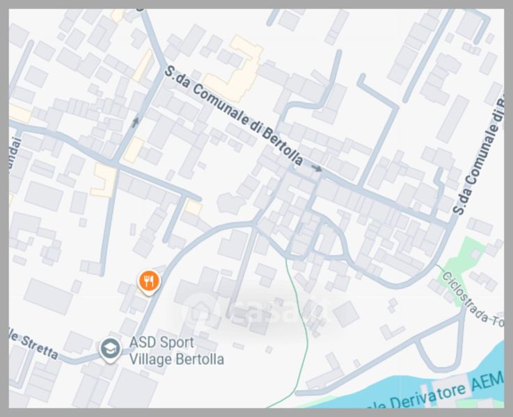Select the Ciclostrada-To cycle path label
Image resolution: width=513 pixels, height=417 pixels.
[x=472, y=299]
